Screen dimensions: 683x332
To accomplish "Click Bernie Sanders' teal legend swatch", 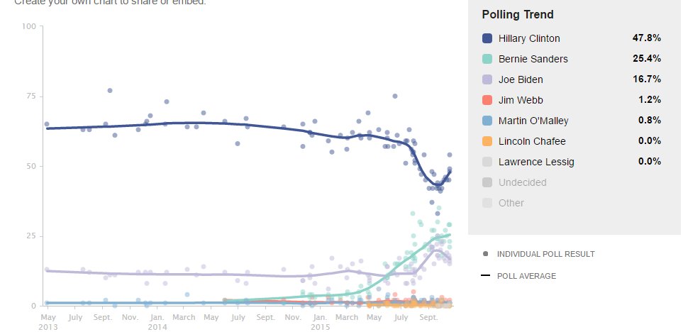I will (x=487, y=59).
